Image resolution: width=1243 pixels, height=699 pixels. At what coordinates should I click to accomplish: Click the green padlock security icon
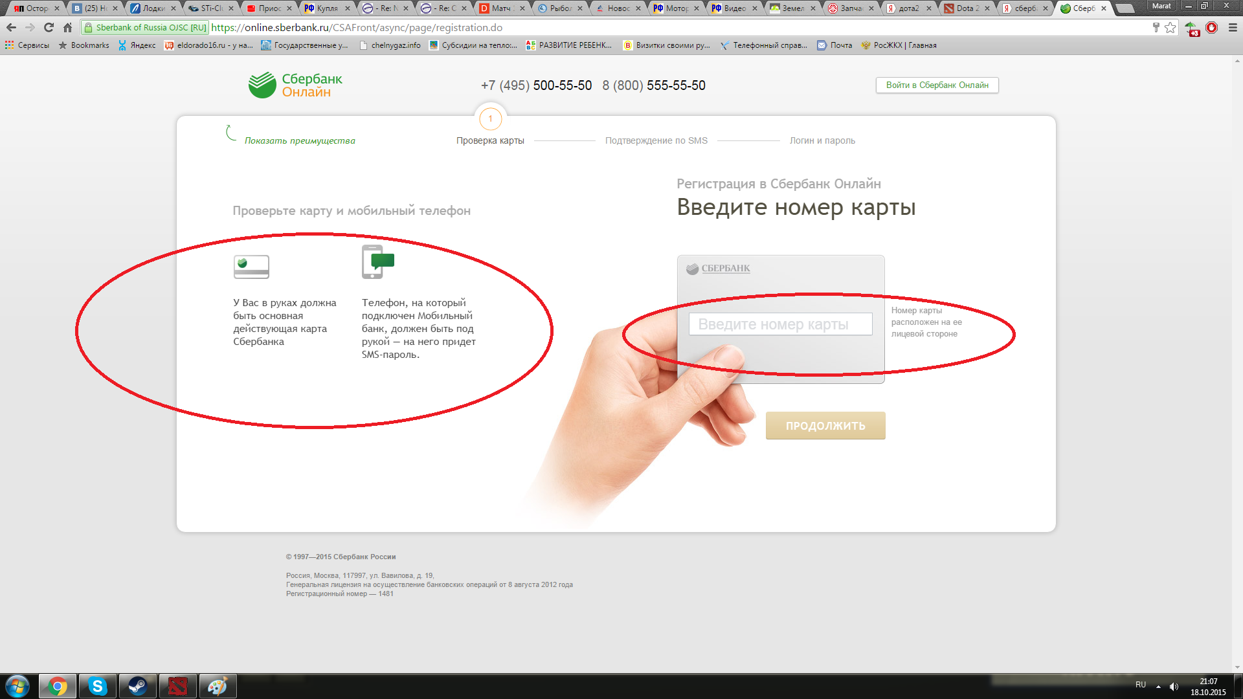(x=89, y=28)
